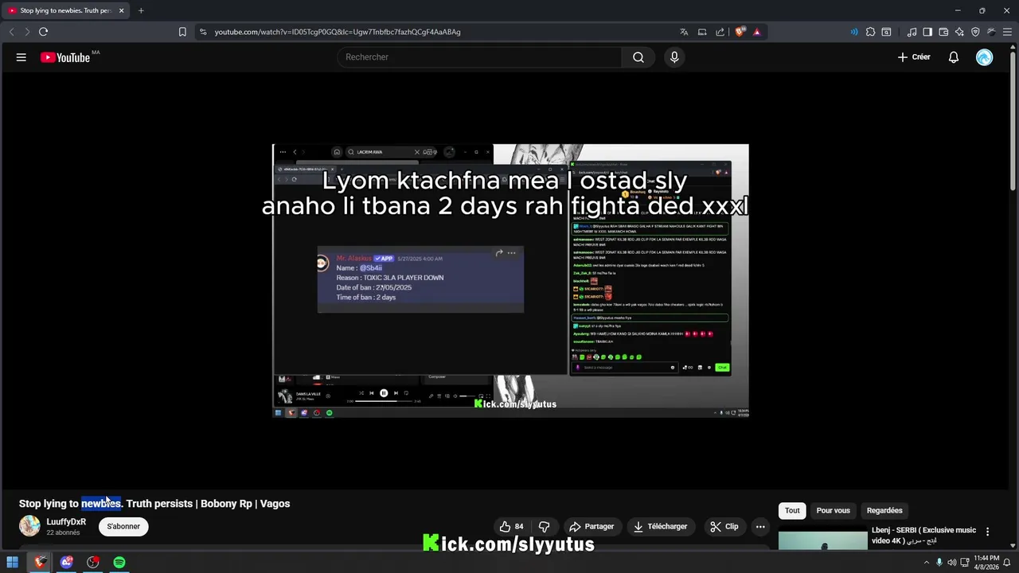Viewport: 1019px width, 573px height.
Task: Dislike the video with thumbs down
Action: [x=545, y=527]
